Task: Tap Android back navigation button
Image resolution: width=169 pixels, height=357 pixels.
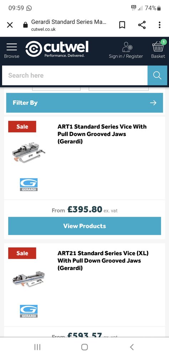Action: point(132,347)
